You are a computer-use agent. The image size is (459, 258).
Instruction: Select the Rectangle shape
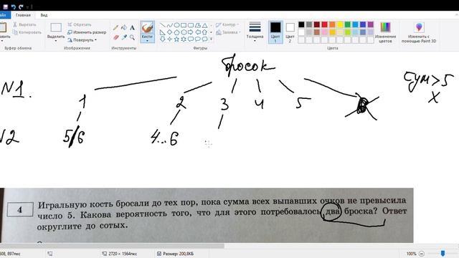[x=184, y=26]
